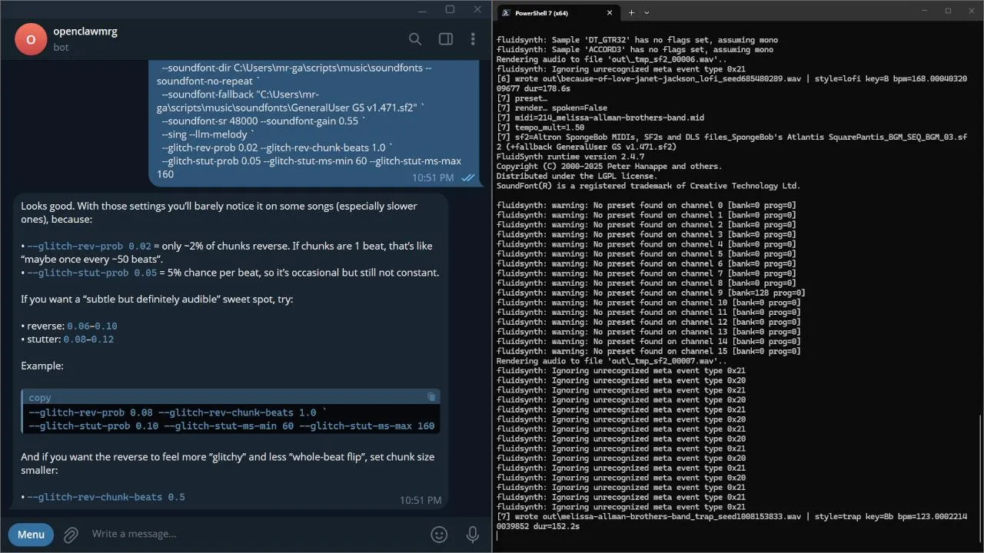This screenshot has height=553, width=984.
Task: Open the openclawmrg bot avatar
Action: tap(31, 40)
